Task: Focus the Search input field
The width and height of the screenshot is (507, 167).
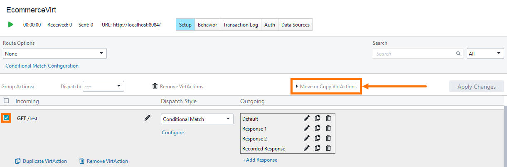Action: point(418,53)
